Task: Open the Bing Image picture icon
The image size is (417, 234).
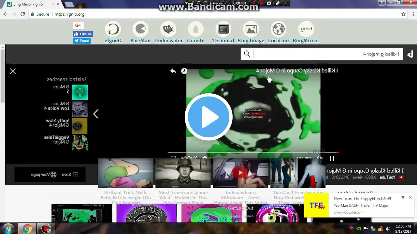Action: (251, 30)
